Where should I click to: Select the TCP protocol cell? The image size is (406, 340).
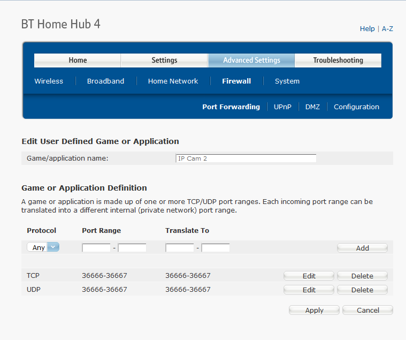click(33, 275)
